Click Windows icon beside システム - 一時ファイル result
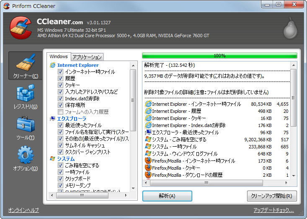 pyautogui.click(x=148, y=146)
